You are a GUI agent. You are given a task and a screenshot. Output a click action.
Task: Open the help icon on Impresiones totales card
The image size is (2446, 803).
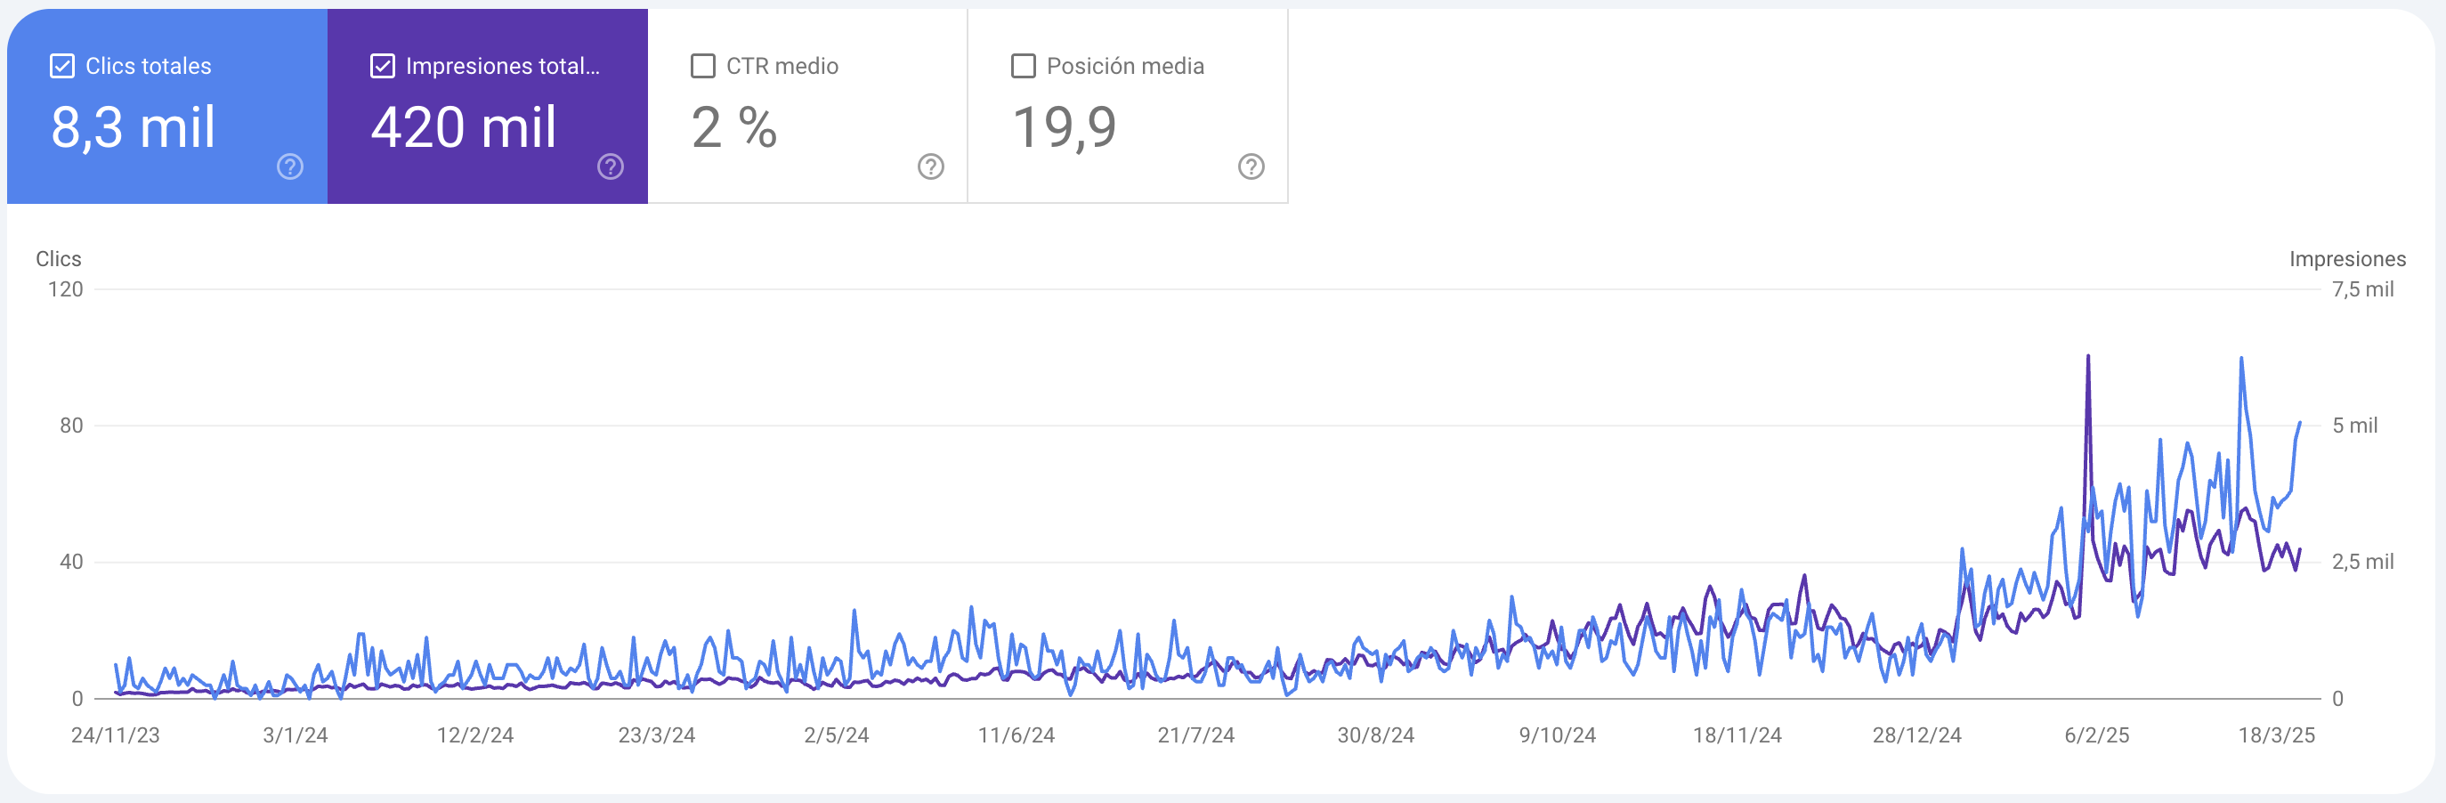point(611,167)
